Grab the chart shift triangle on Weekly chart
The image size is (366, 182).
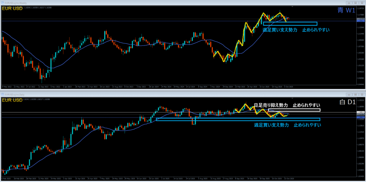click(292, 7)
